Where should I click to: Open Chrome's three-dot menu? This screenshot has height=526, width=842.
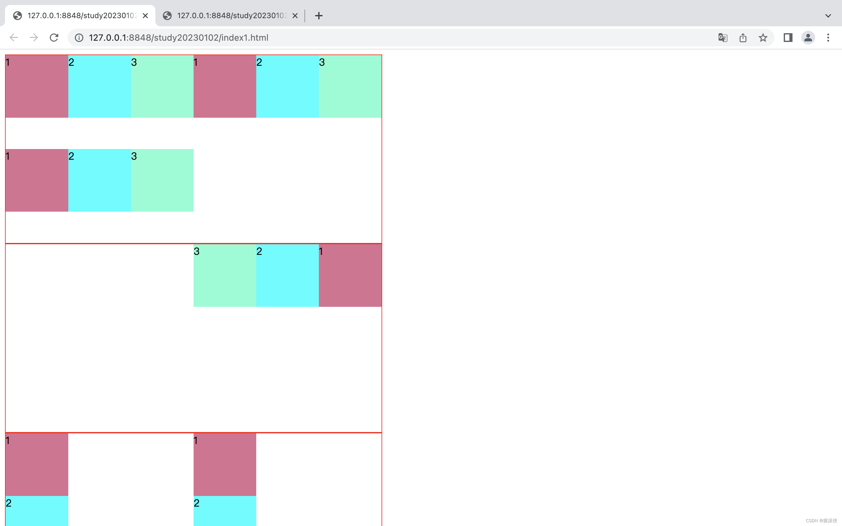828,38
